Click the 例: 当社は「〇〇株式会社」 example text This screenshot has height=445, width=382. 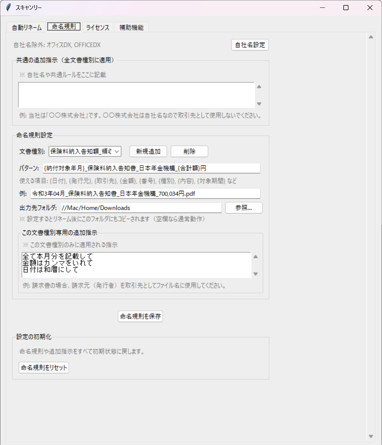coord(140,115)
